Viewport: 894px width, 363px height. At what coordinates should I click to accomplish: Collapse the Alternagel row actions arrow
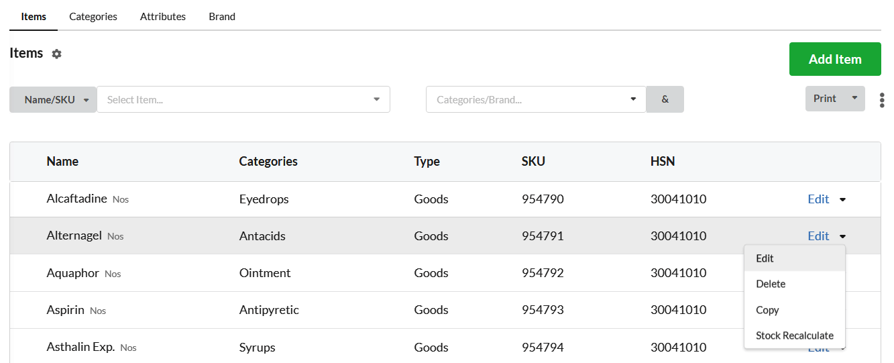[x=843, y=236]
